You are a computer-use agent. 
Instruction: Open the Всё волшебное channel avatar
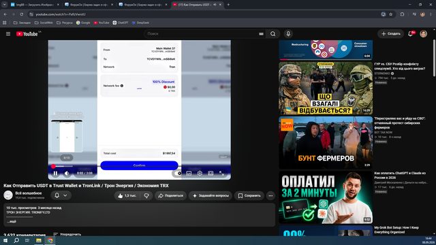[8, 195]
